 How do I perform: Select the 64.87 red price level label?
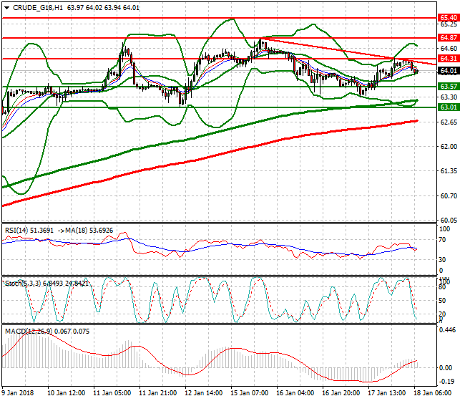click(449, 38)
